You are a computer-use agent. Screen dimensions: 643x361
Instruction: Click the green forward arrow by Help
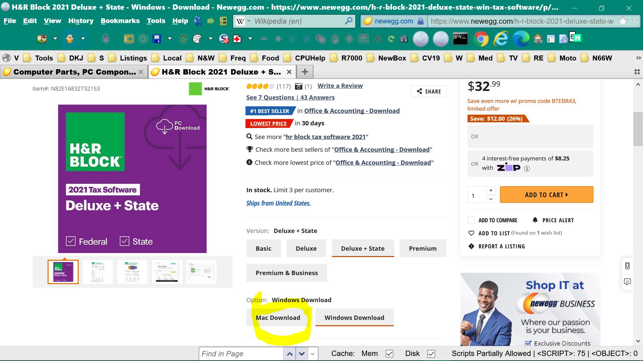point(211,21)
